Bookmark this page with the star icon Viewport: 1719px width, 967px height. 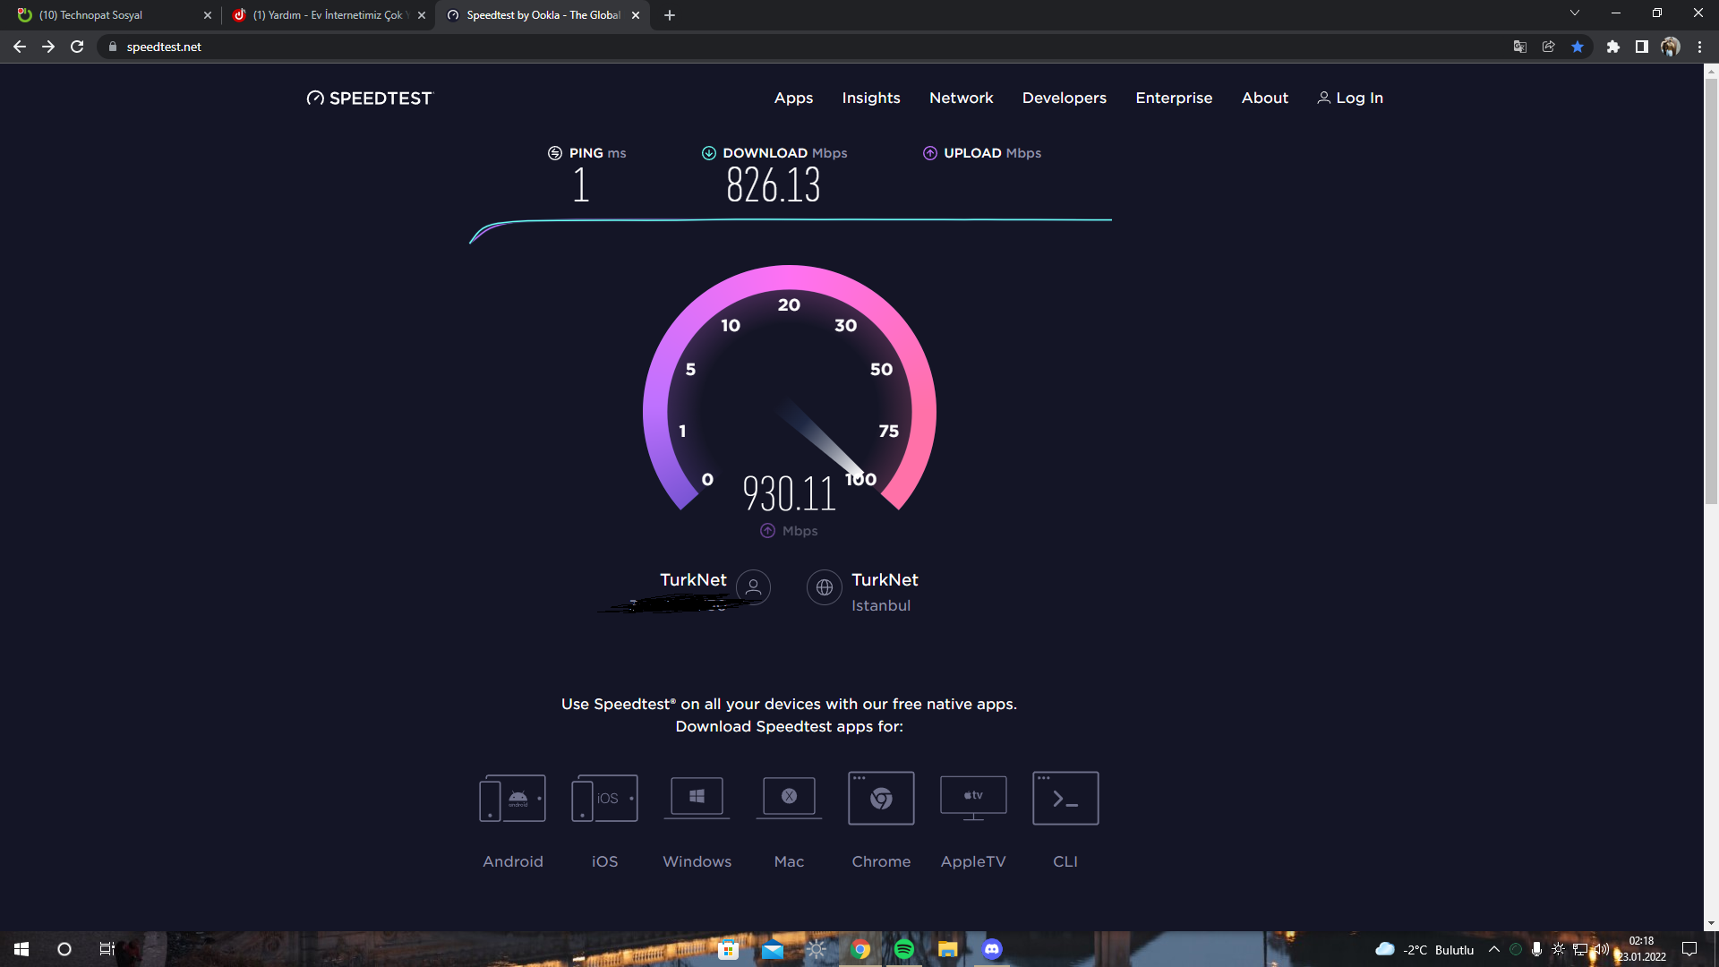click(1578, 47)
